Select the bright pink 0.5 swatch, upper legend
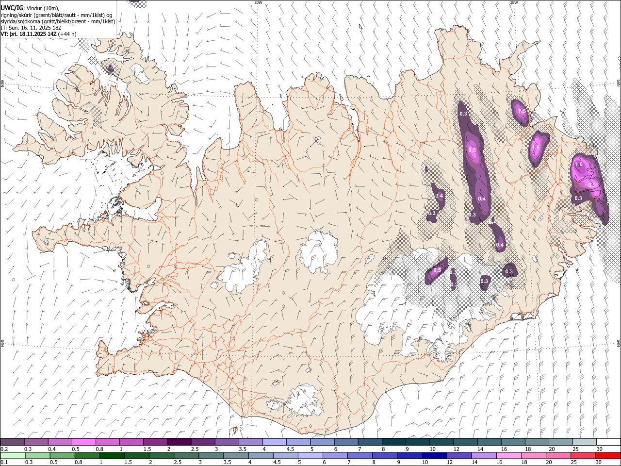The image size is (621, 466). tap(83, 442)
